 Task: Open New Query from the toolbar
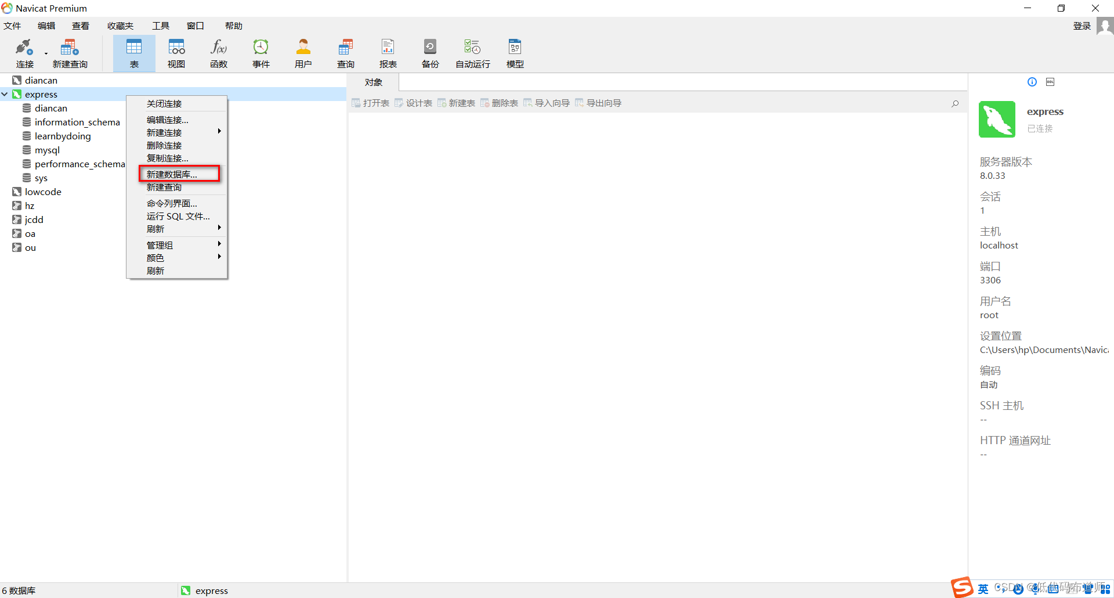pyautogui.click(x=70, y=53)
